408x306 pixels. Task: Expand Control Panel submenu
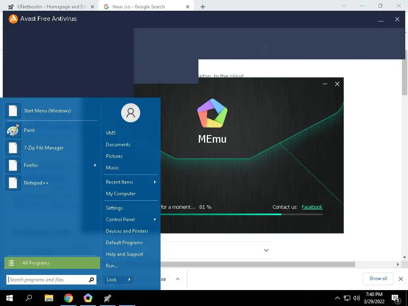tap(155, 220)
